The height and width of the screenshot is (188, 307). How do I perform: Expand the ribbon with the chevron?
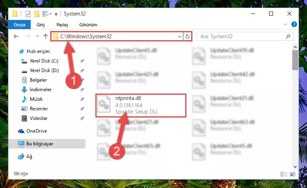coord(285,24)
